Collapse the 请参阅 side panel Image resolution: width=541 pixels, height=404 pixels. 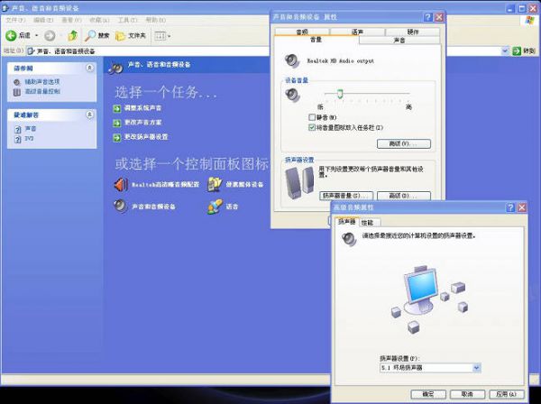pyautogui.click(x=89, y=68)
